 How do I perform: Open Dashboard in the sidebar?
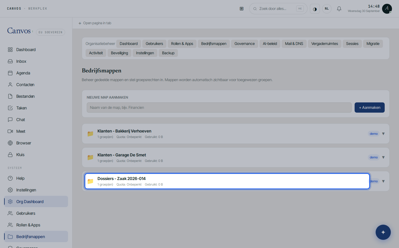pos(36,50)
